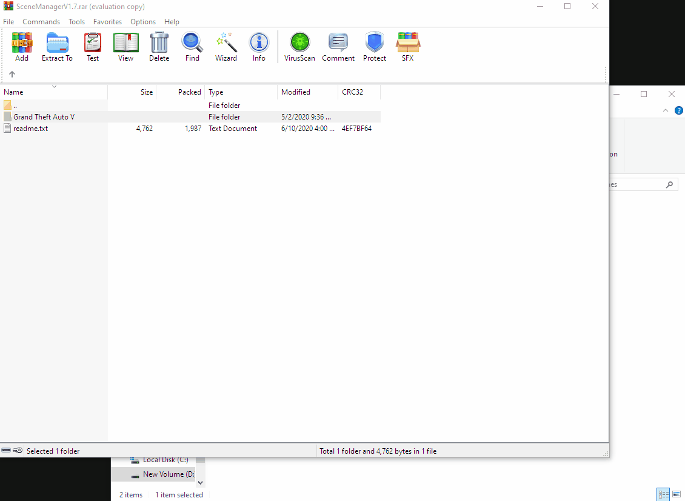
Task: Show archive Info
Action: tap(259, 47)
